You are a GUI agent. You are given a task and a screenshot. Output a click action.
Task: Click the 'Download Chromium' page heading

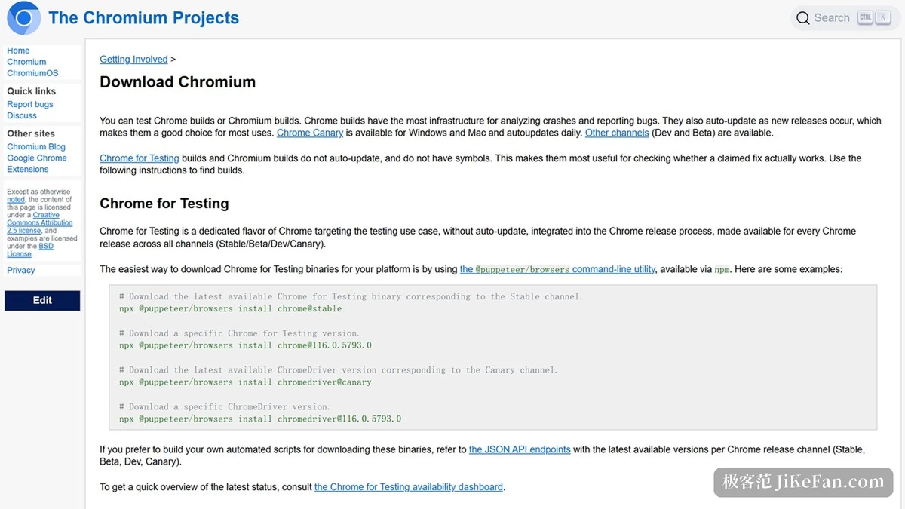[178, 82]
